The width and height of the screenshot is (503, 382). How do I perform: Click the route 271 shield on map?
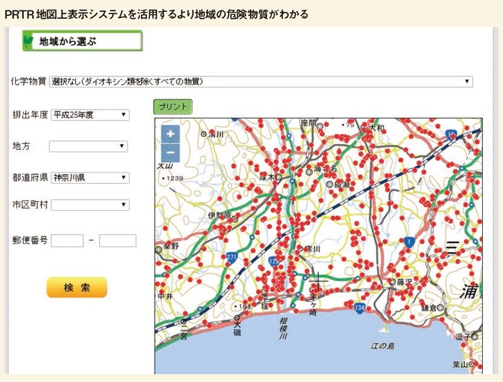[230, 257]
